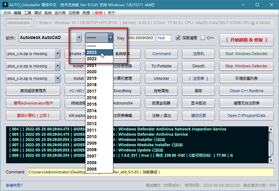Choose 2019 in the version list
279x191 pixels.
(x=99, y=78)
